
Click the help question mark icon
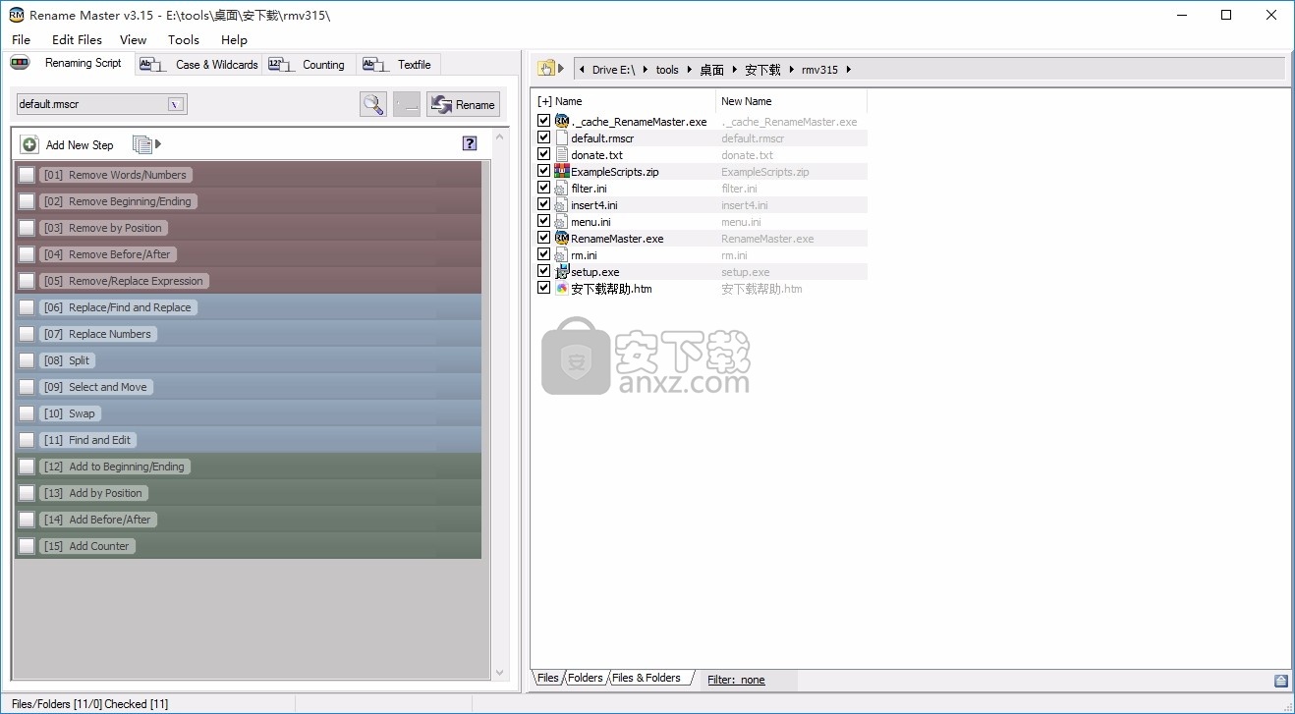pyautogui.click(x=470, y=143)
